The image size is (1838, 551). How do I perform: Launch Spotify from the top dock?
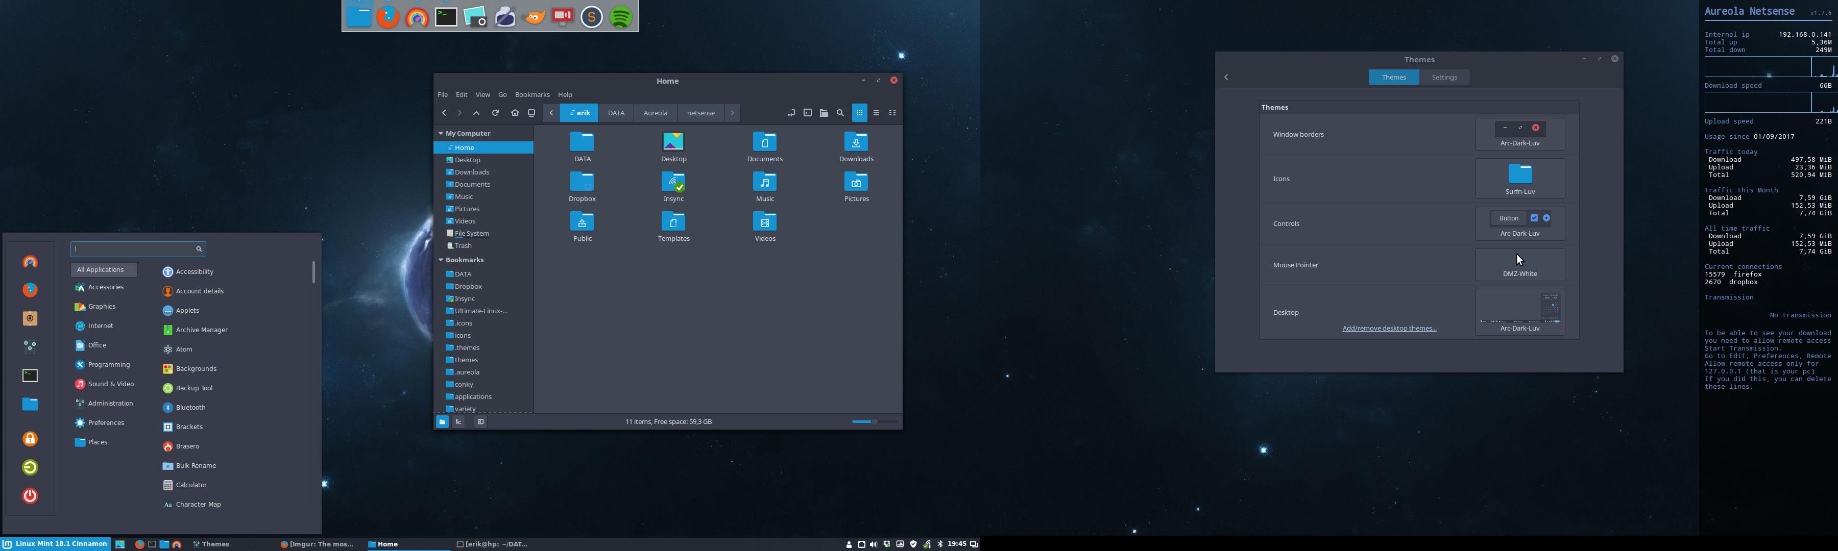tap(621, 17)
